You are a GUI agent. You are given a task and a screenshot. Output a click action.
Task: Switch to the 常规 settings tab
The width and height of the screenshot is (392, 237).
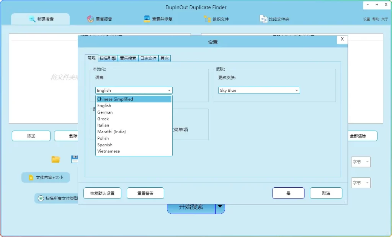point(91,58)
